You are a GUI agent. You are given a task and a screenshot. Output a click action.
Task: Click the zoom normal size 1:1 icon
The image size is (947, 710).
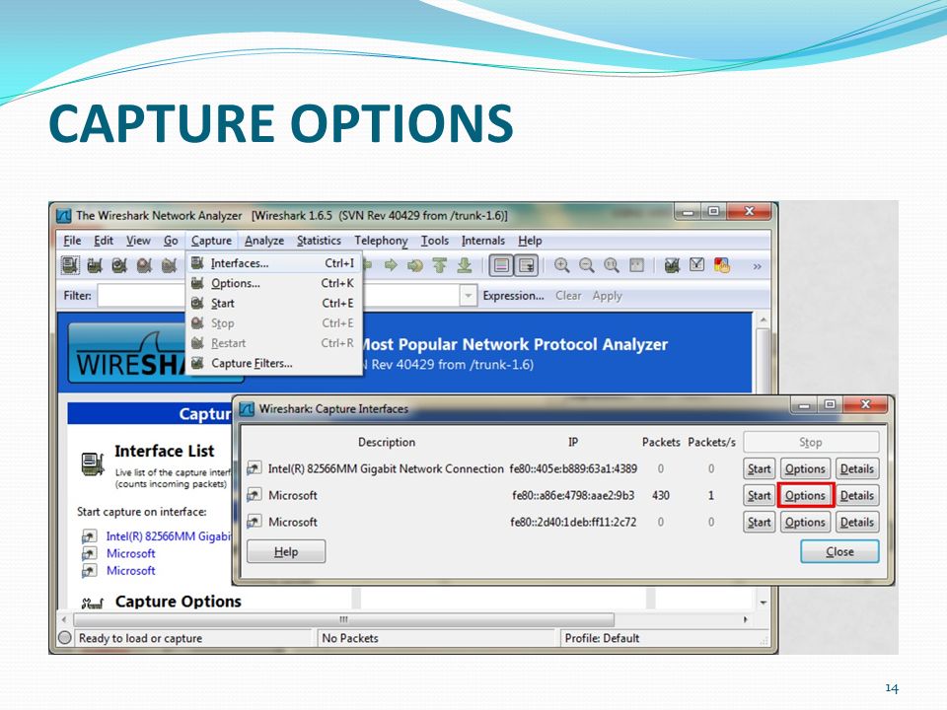(x=612, y=265)
